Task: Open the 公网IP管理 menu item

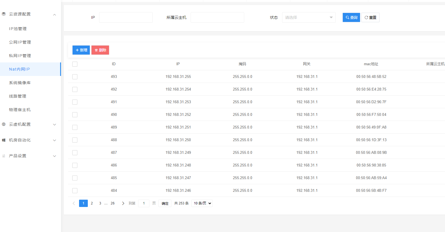Action: tap(20, 42)
